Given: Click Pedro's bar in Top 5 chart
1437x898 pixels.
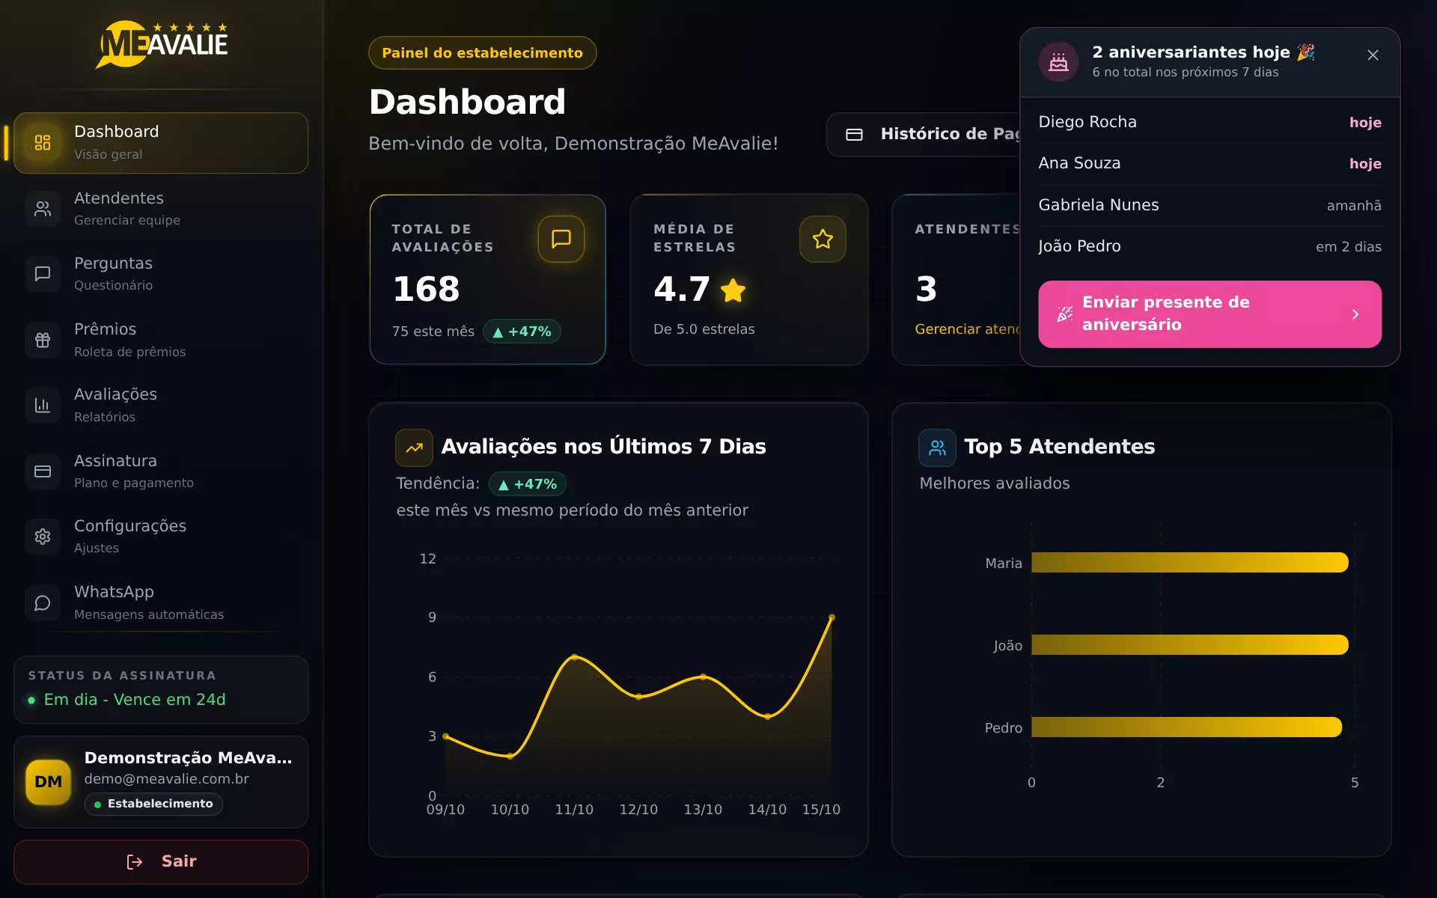Looking at the screenshot, I should 1186,727.
